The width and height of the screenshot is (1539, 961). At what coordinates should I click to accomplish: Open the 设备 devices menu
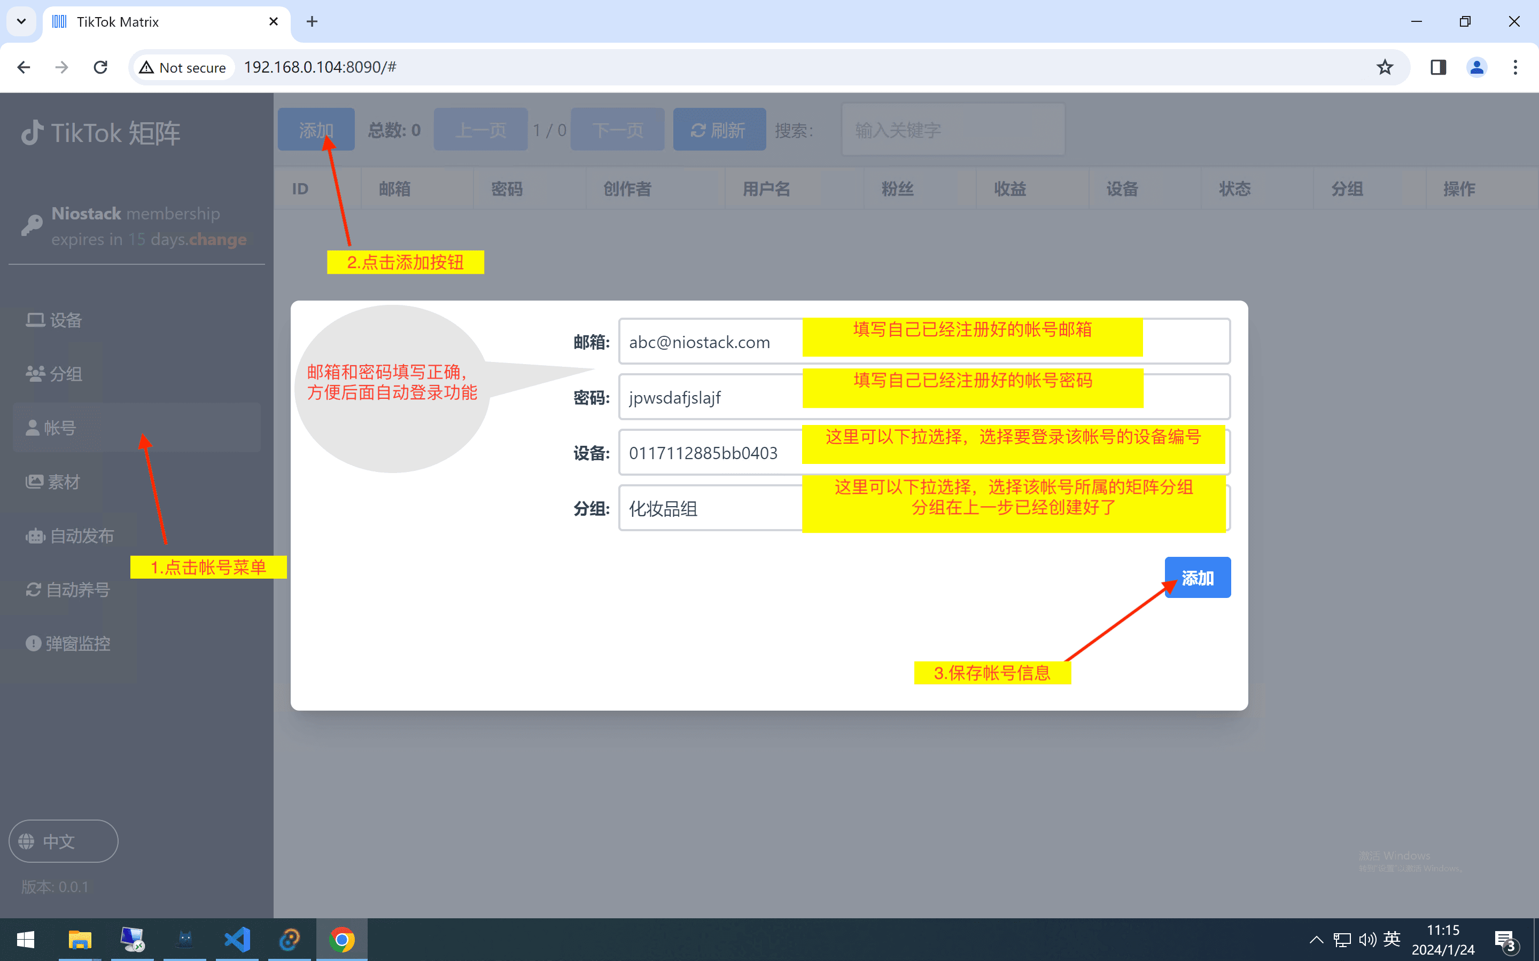pos(54,320)
